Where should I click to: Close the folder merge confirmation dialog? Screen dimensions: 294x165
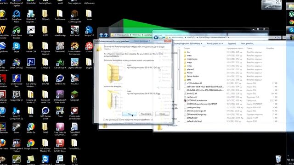pyautogui.click(x=168, y=41)
